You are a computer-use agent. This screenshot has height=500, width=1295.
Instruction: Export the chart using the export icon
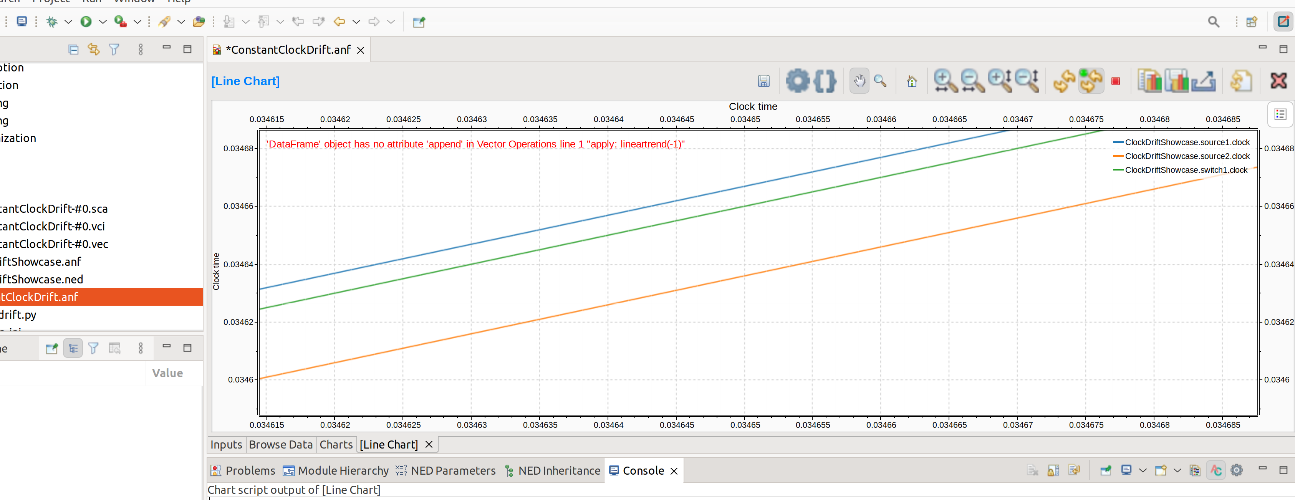tap(1204, 80)
